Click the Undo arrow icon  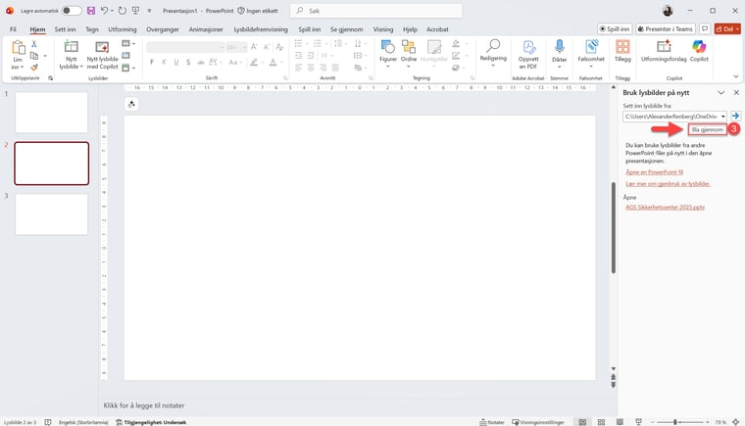[105, 11]
